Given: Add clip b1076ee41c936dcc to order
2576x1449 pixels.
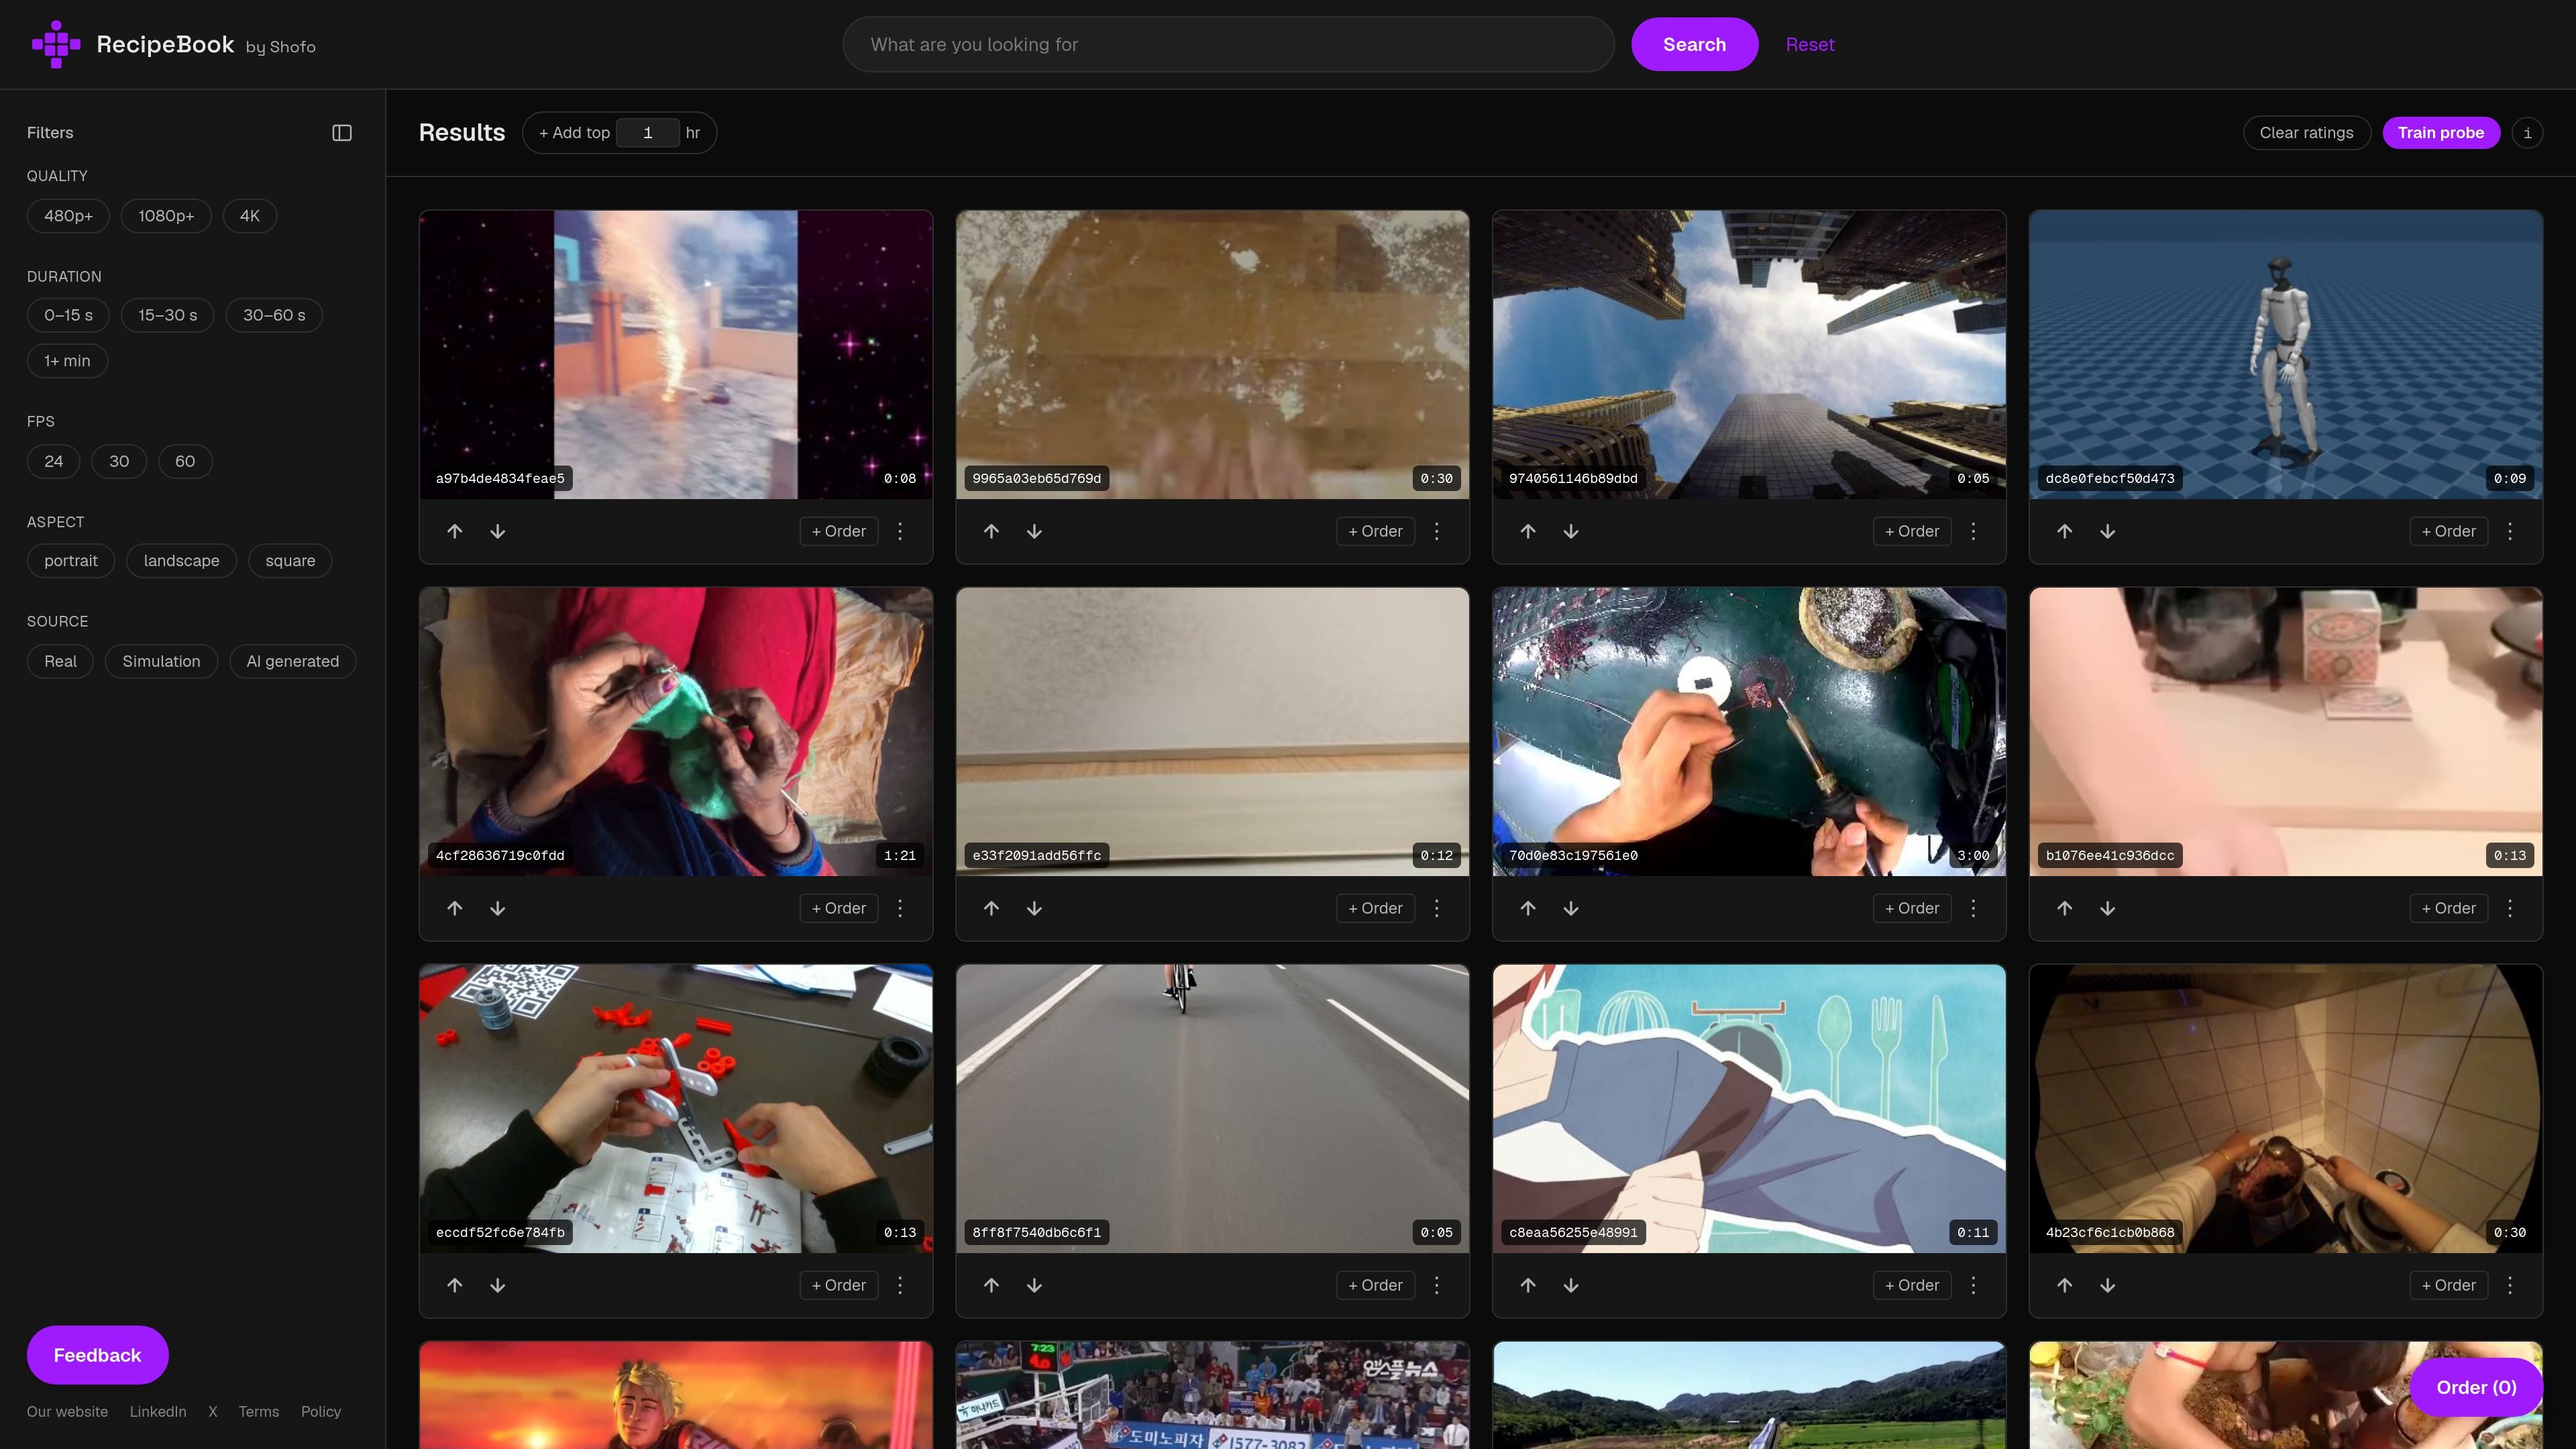Looking at the screenshot, I should pos(2448,908).
